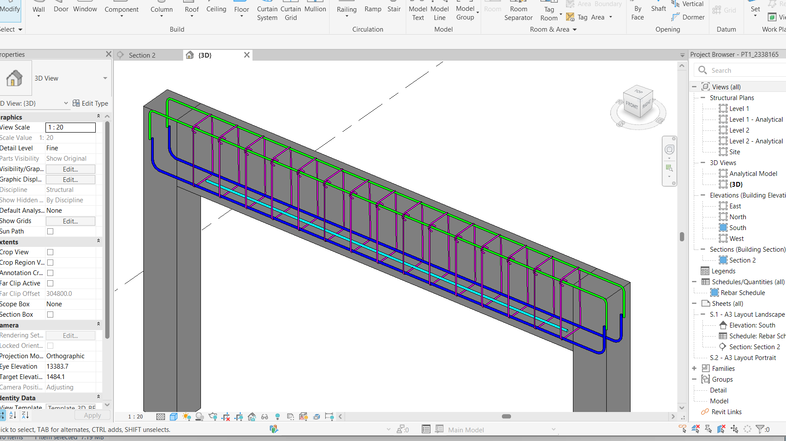Switch to the Section 2 view tab

click(x=142, y=55)
